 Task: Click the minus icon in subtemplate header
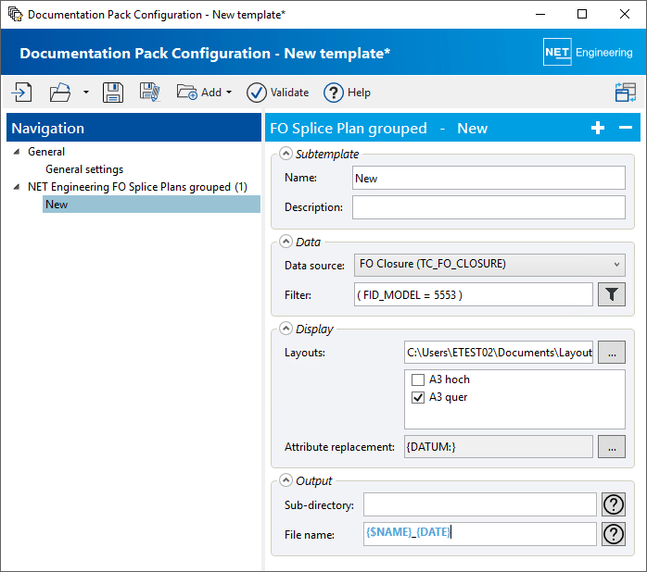pyautogui.click(x=626, y=128)
